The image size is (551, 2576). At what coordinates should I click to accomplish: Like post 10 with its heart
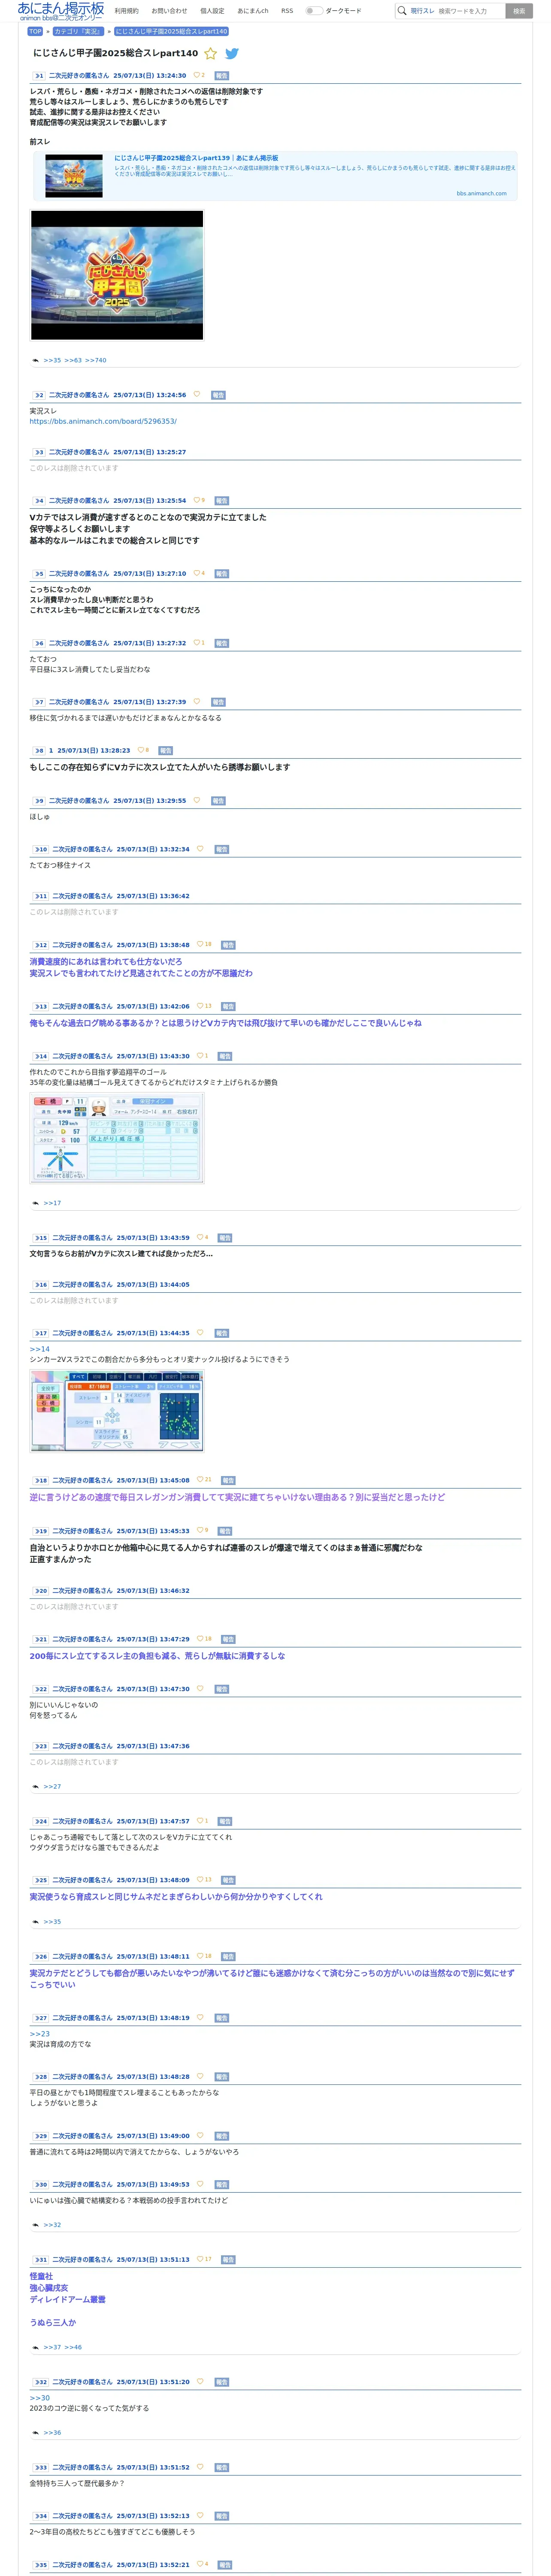point(200,849)
